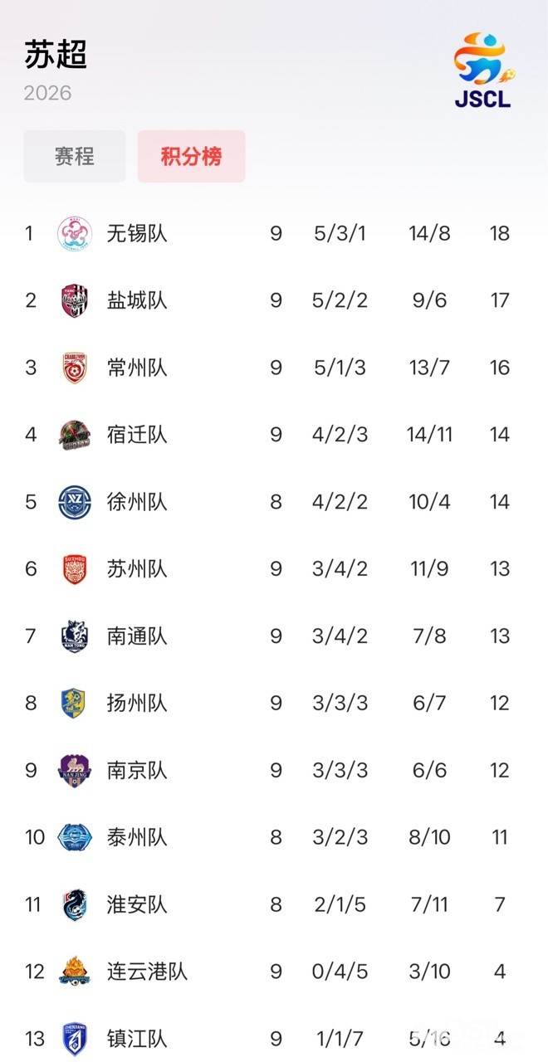Tap the 泰州队 team crest icon
This screenshot has width=548, height=1062.
pyautogui.click(x=75, y=838)
